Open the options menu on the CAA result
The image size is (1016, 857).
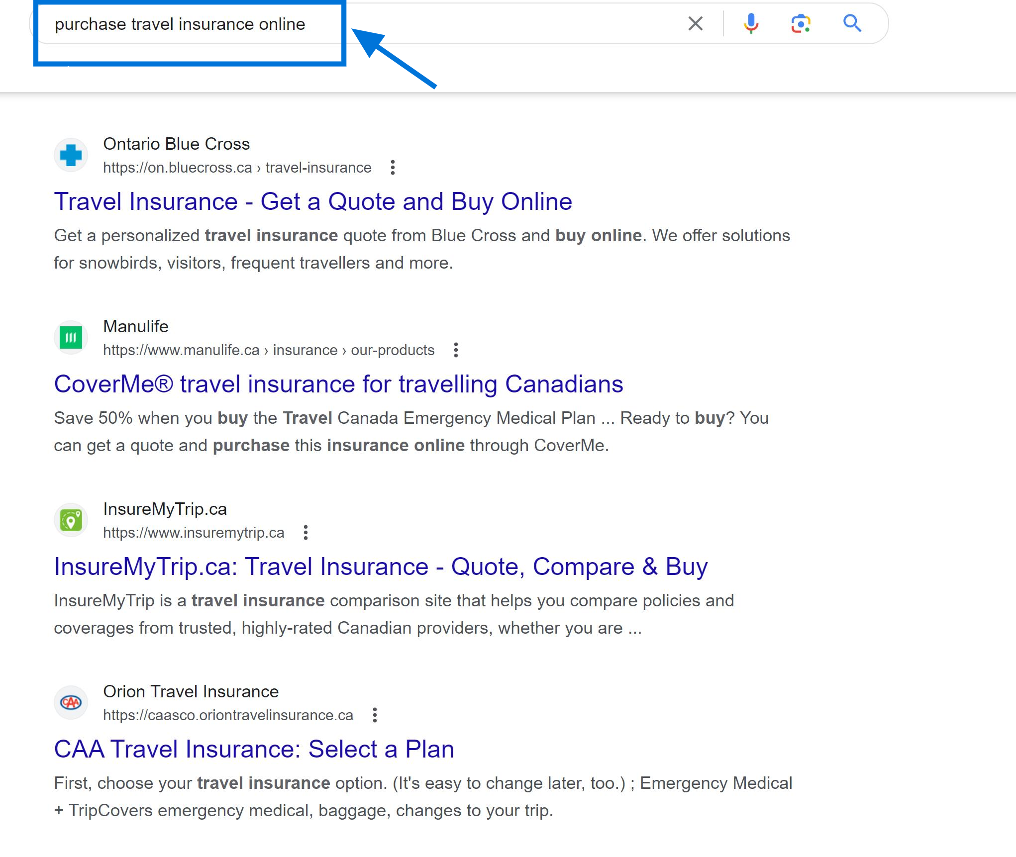pos(375,715)
